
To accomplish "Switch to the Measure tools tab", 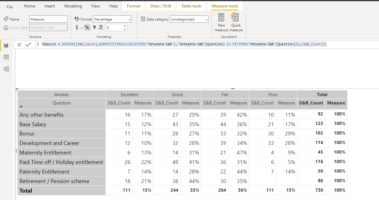I will tap(225, 6).
